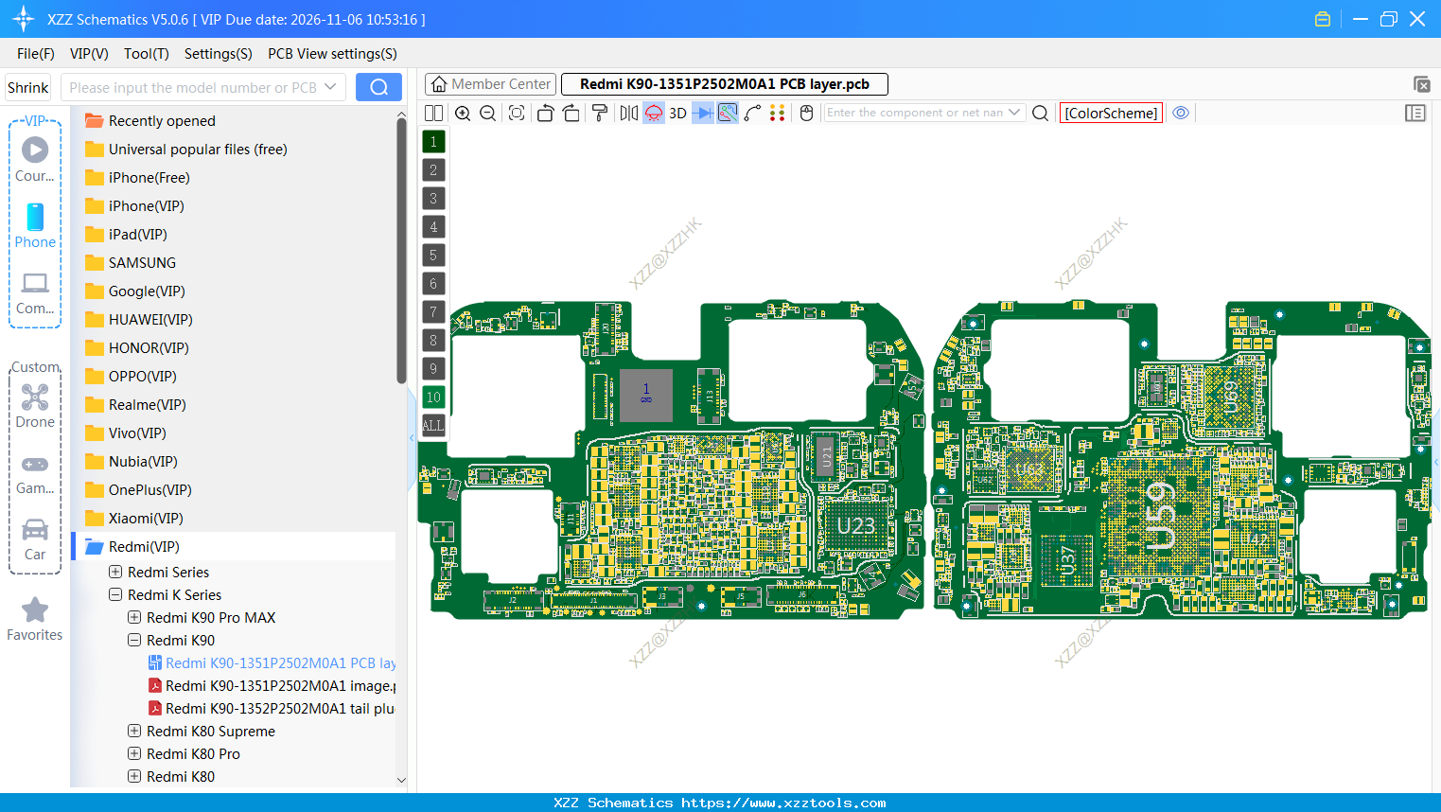Open the side-by-side split view icon
Viewport: 1441px width, 812px height.
pos(433,113)
